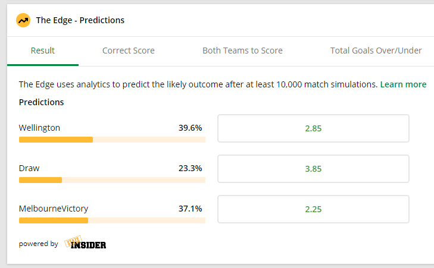Switch to the Result tab

click(x=43, y=51)
